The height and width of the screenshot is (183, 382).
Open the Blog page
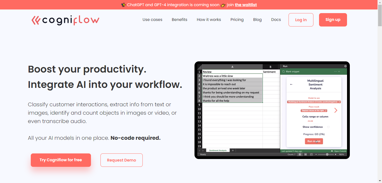tap(257, 20)
